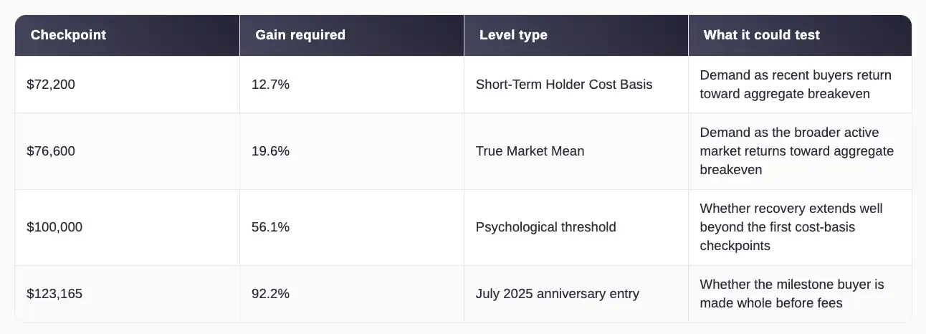Select Short-Term Holder Cost Basis cell

576,85
